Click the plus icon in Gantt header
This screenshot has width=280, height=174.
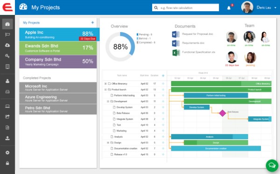163,76
